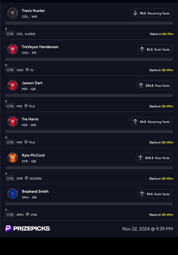
Task: Click the progress bar under Jaxson Dart
Action: coord(89,95)
